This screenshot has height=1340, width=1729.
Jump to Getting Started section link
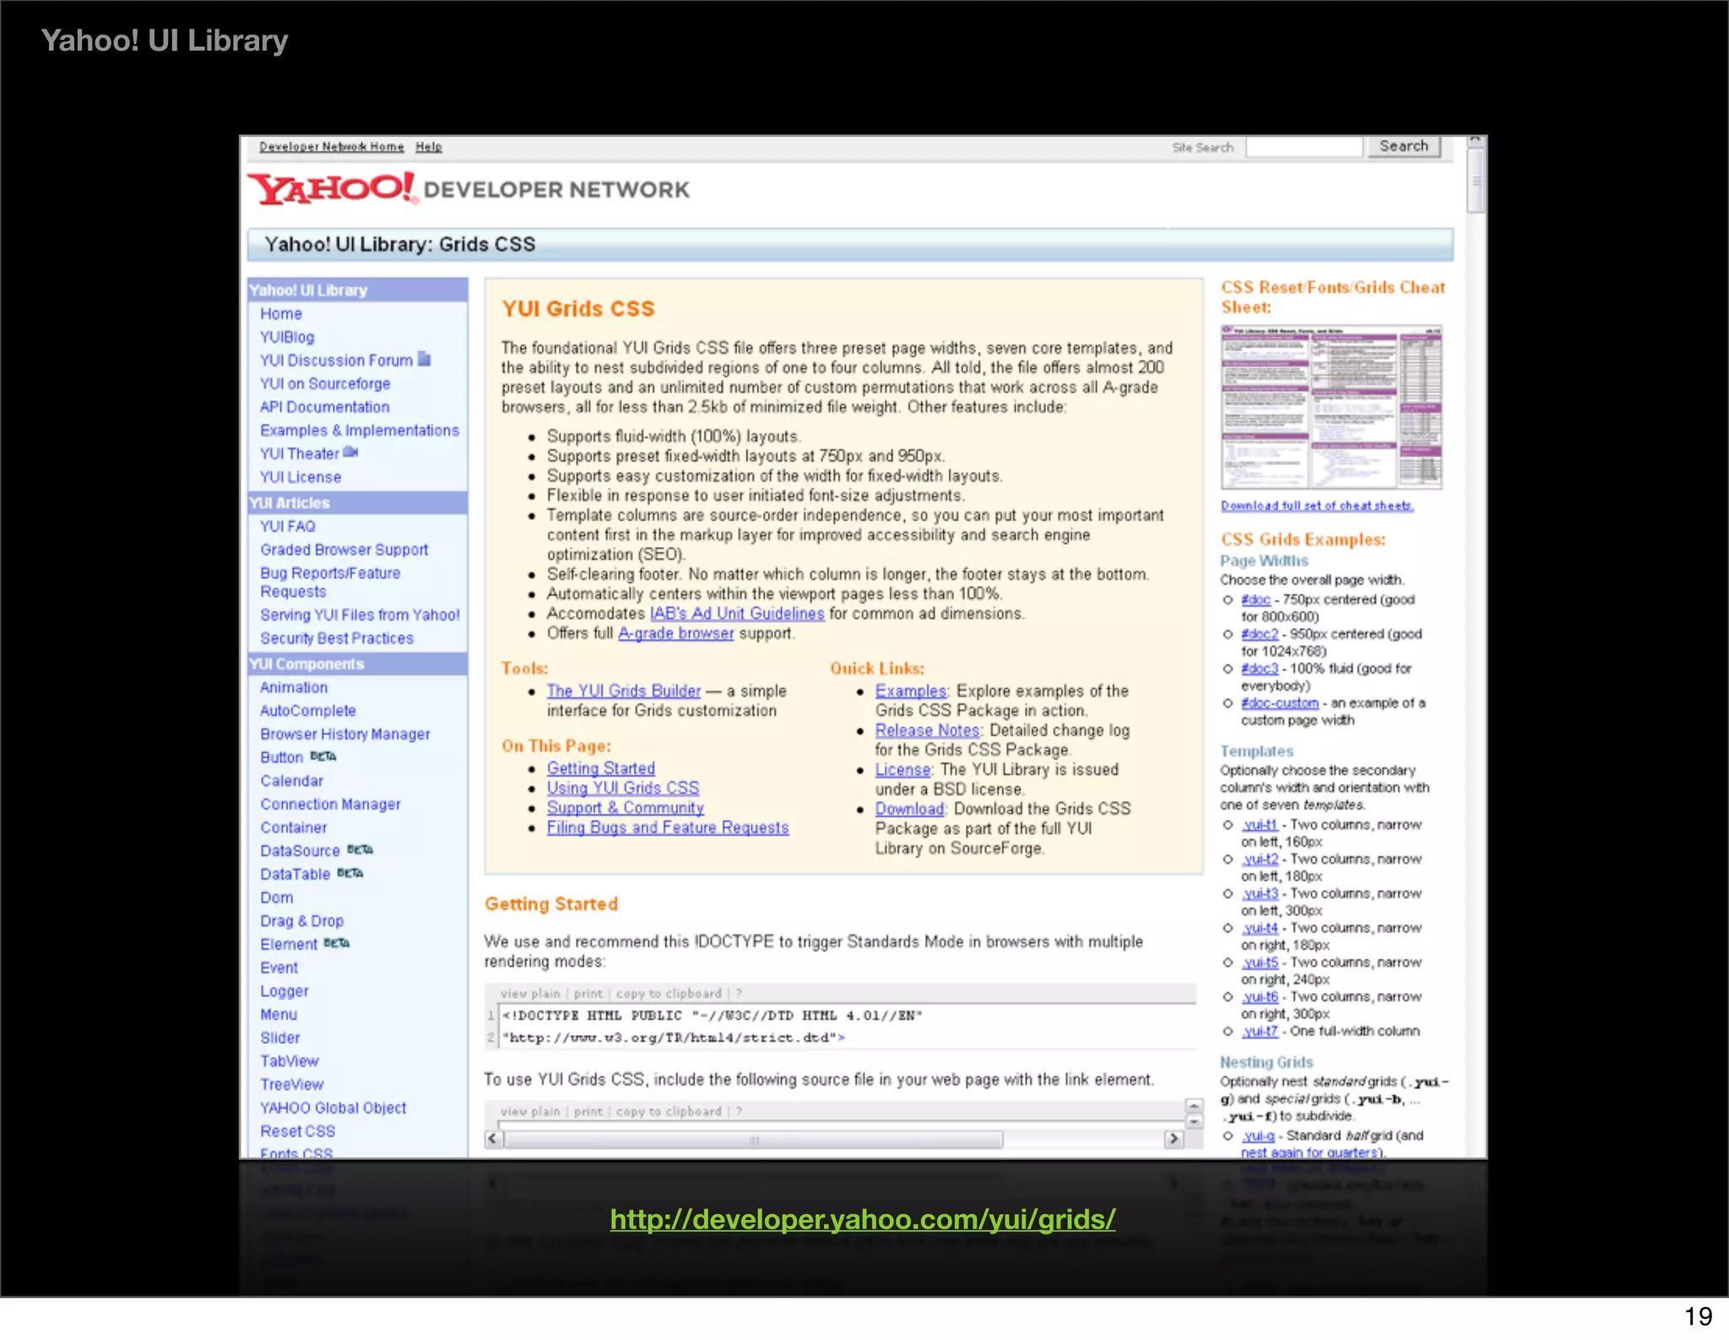point(601,768)
